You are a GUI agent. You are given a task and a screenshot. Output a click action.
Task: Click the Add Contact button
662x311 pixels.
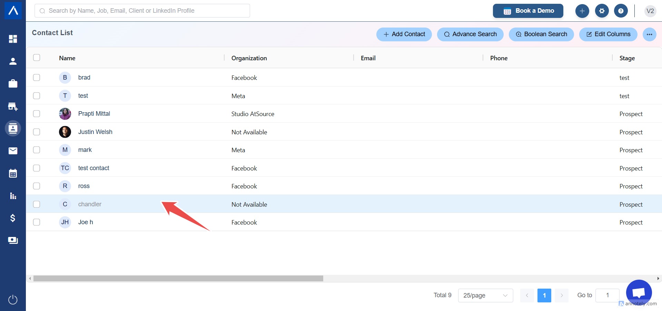(x=404, y=34)
